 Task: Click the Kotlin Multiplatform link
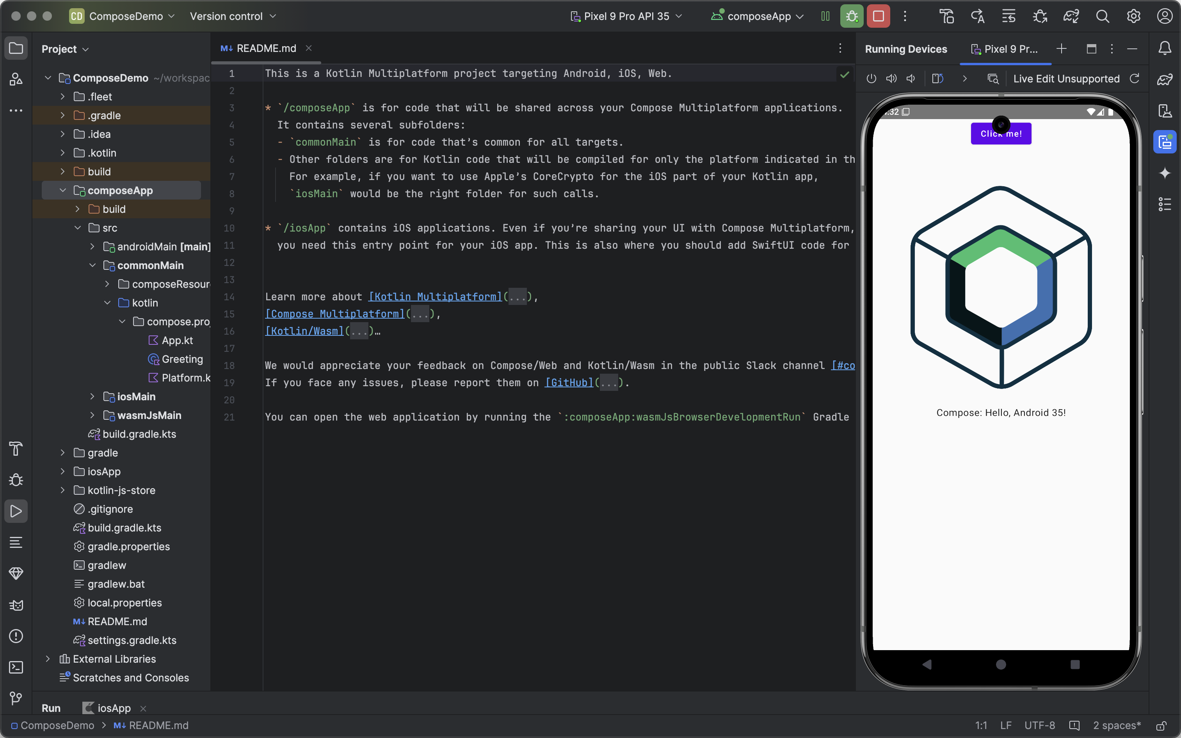coord(433,297)
